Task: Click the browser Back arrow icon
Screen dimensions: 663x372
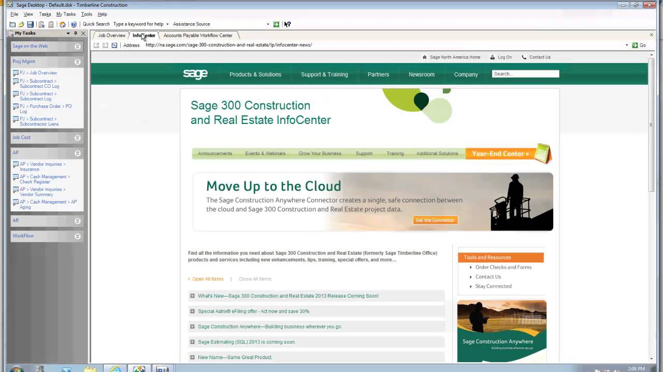Action: [x=96, y=45]
